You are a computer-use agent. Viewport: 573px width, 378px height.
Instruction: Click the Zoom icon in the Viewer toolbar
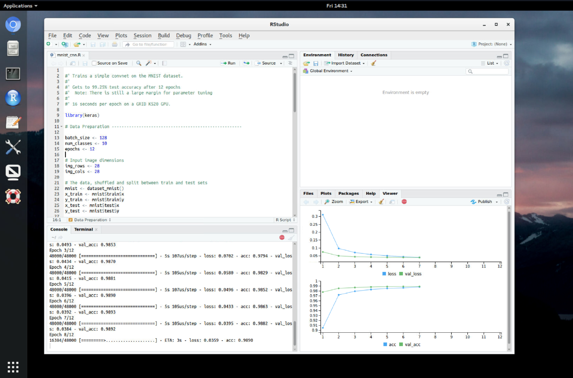pos(334,202)
